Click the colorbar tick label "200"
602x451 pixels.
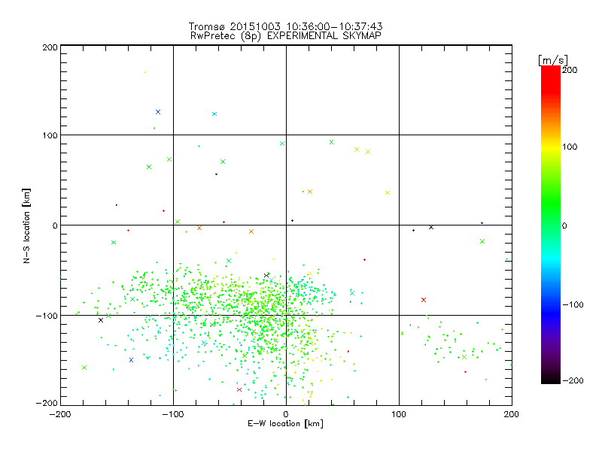click(570, 70)
